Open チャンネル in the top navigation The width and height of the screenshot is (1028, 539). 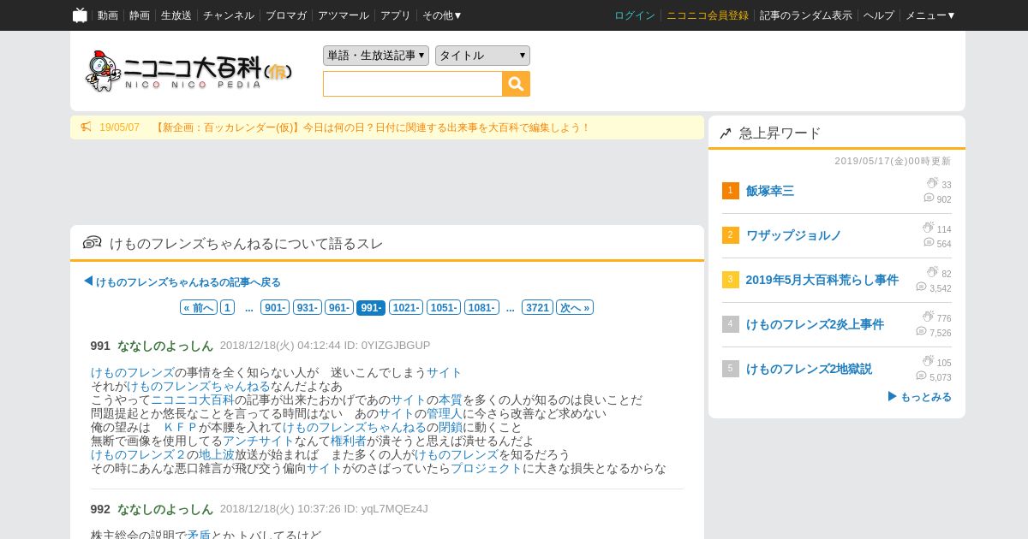click(x=229, y=15)
